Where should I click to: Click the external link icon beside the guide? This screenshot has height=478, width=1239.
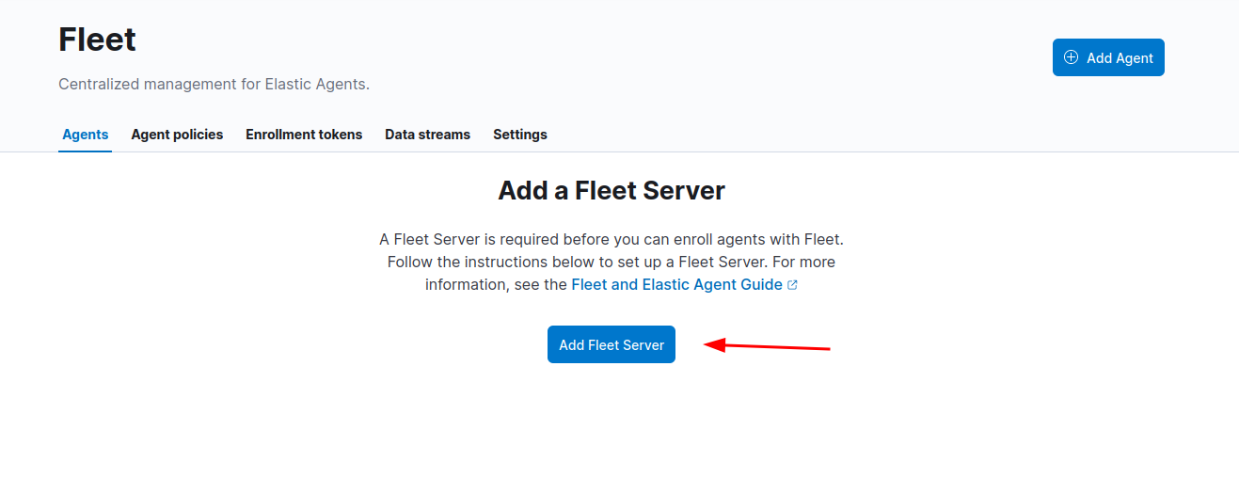pos(792,285)
